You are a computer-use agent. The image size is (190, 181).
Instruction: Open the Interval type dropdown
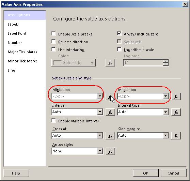(165, 112)
